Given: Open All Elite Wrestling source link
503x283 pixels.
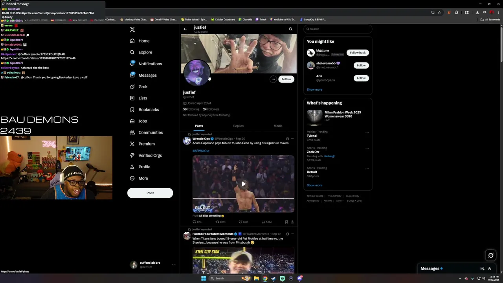Looking at the screenshot, I should (209, 216).
